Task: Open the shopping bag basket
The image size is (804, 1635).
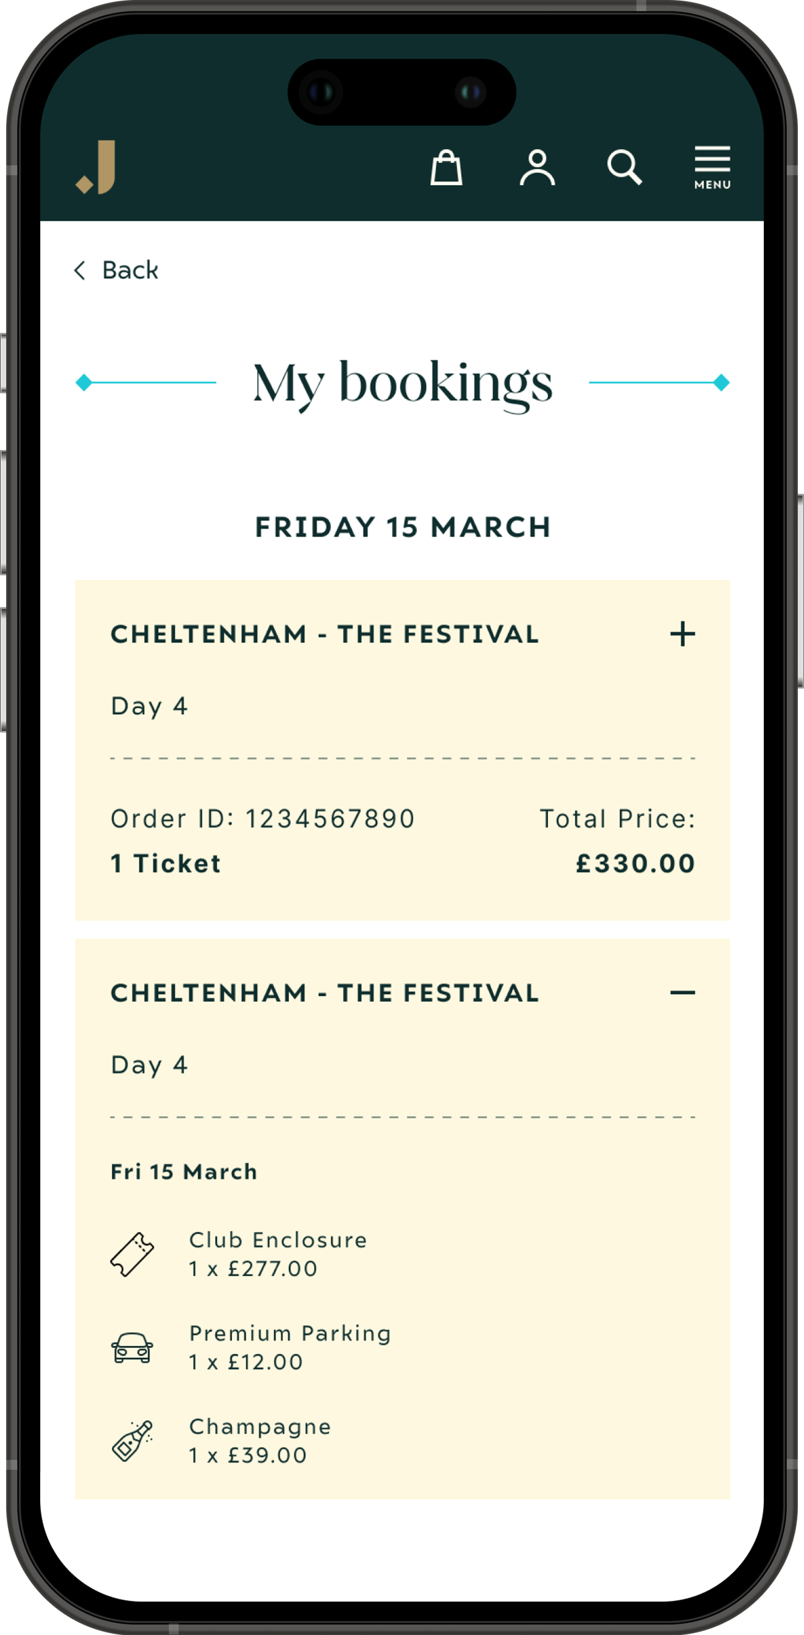Action: [x=446, y=168]
